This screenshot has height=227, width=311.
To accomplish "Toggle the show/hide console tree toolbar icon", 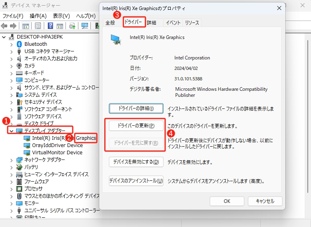I will (26, 26).
